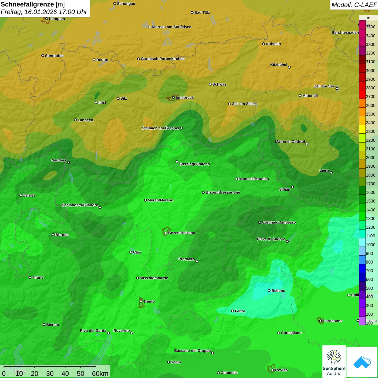The height and width of the screenshot is (378, 378).
Task: Click the date 'Freitag, 16.01.2026 17:00 Uhr'
Action: click(44, 12)
